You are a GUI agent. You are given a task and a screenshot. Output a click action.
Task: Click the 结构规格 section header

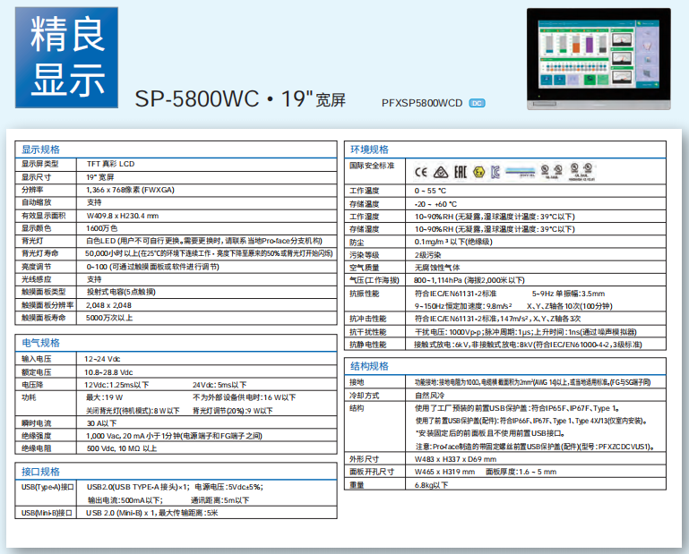click(x=369, y=366)
